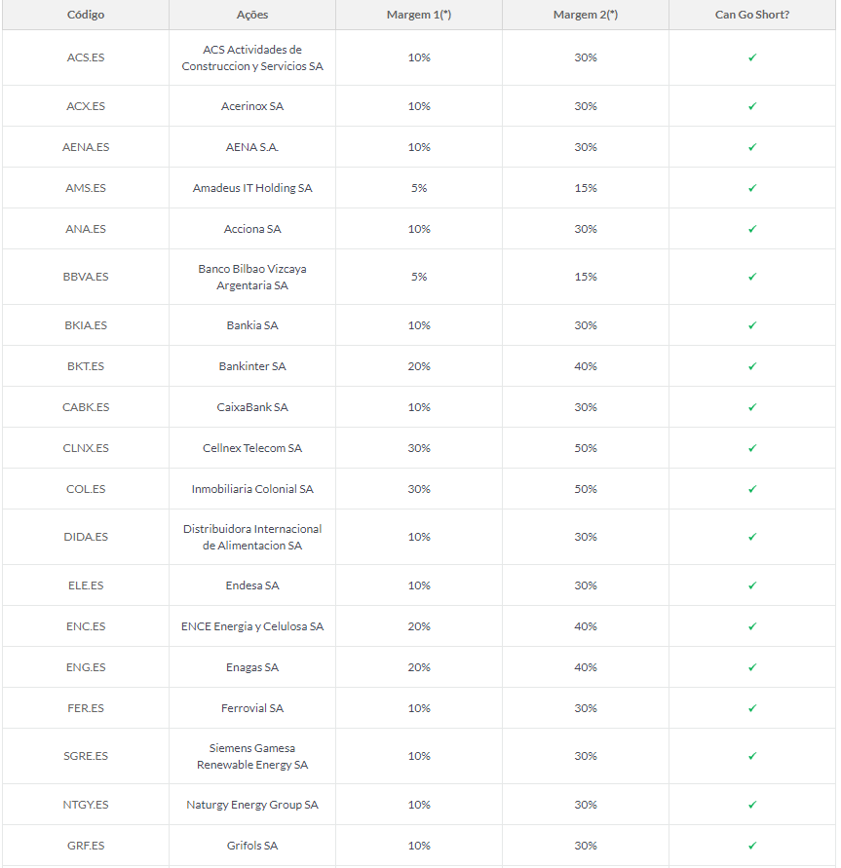The height and width of the screenshot is (868, 841).
Task: Click the checkmark beside Bankinter SA
Action: click(x=752, y=366)
